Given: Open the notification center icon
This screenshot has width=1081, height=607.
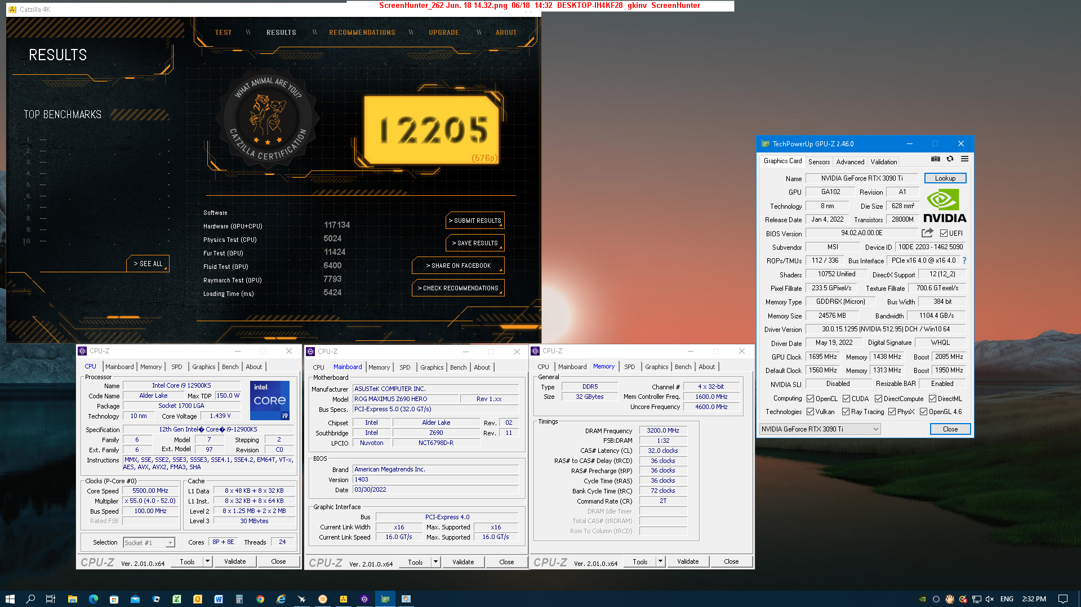Looking at the screenshot, I should [1063, 599].
